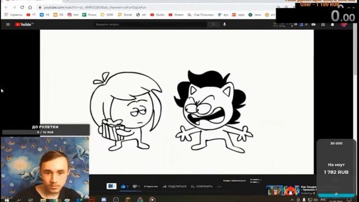Open YouTube hamburger guide menu
This screenshot has width=359, height=202.
click(8, 24)
